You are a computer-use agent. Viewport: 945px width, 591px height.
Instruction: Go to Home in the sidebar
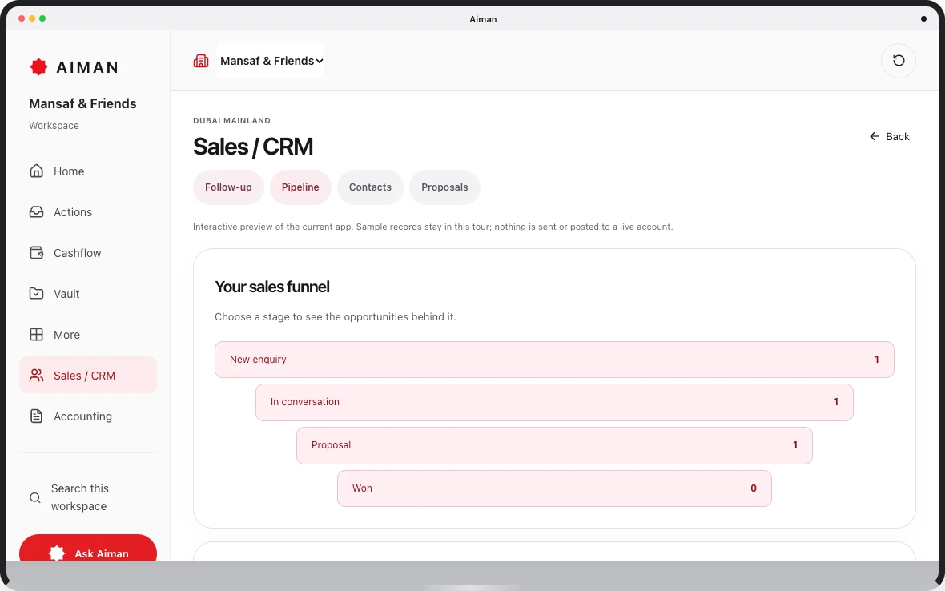tap(88, 171)
